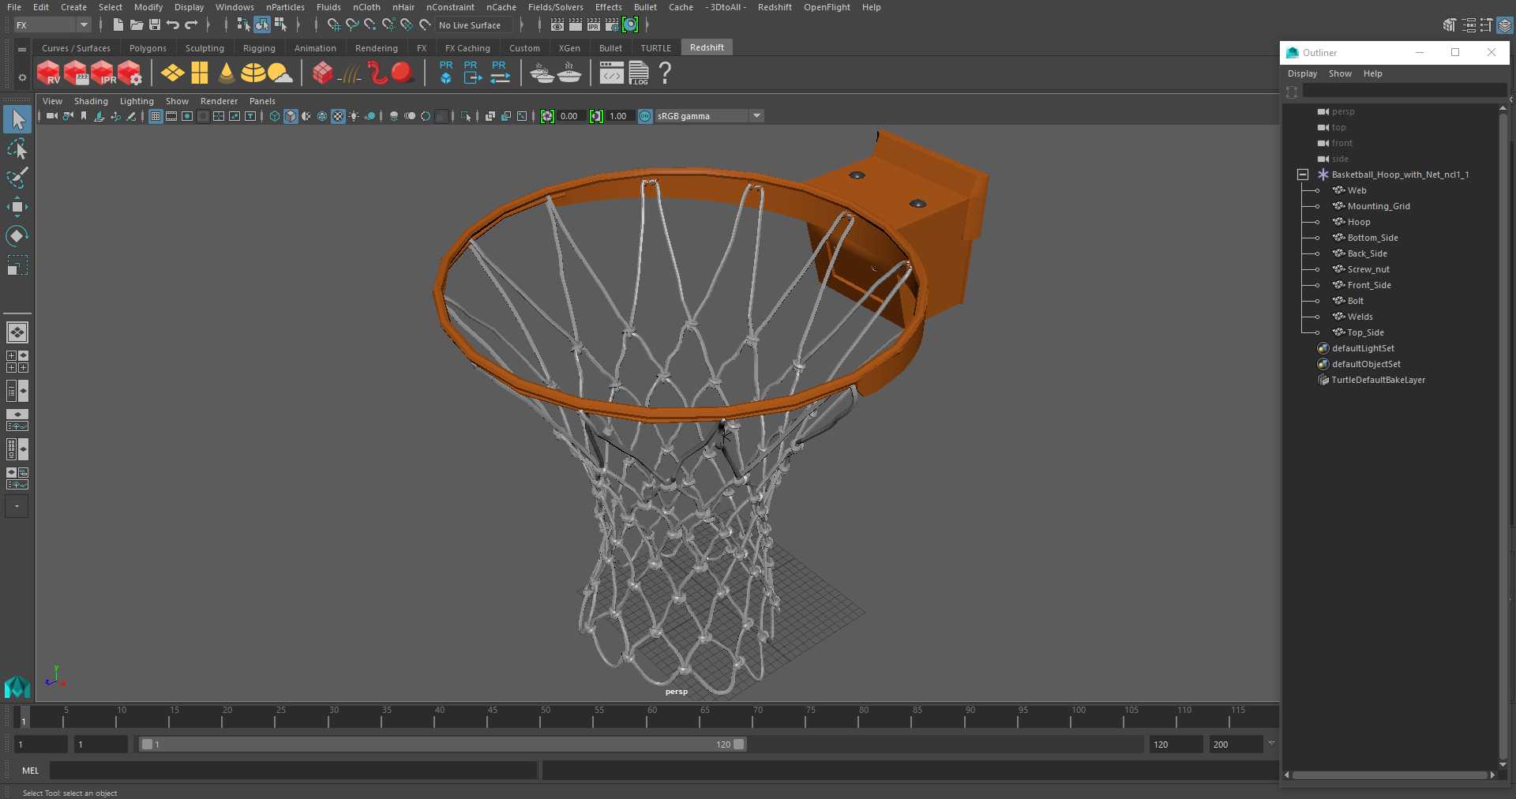Click the single-pane layout icon
This screenshot has width=1516, height=799.
click(17, 332)
